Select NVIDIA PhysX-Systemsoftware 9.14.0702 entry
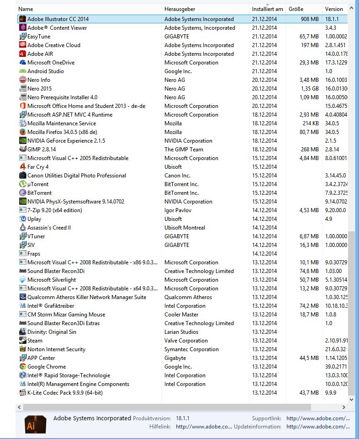 click(182, 201)
